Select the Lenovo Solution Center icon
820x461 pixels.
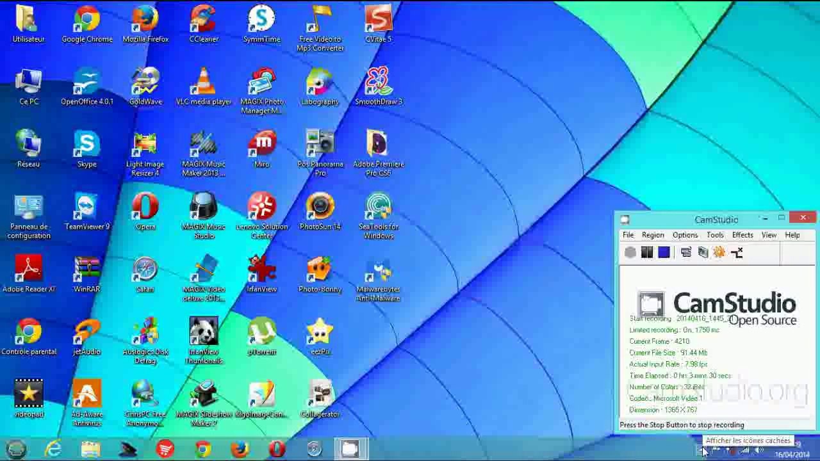[262, 216]
